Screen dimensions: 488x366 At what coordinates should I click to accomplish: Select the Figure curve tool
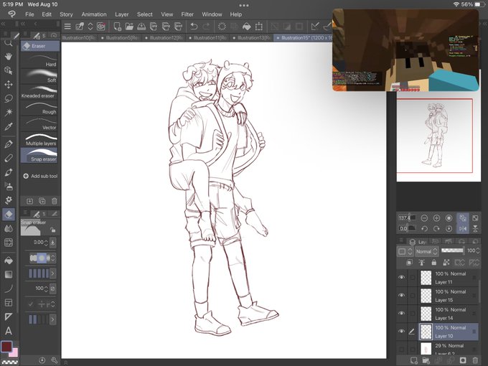pyautogui.click(x=9, y=288)
